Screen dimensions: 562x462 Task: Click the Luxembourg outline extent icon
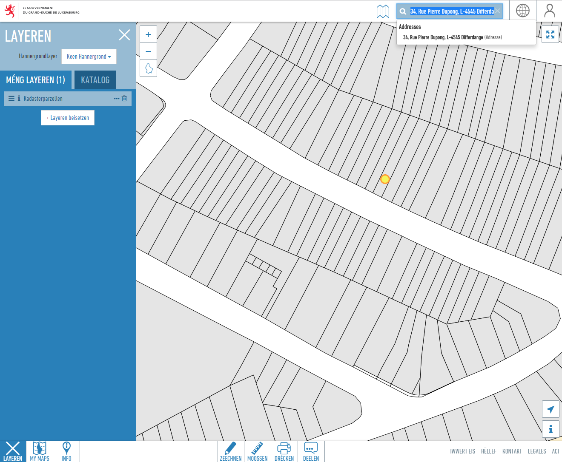(x=148, y=68)
